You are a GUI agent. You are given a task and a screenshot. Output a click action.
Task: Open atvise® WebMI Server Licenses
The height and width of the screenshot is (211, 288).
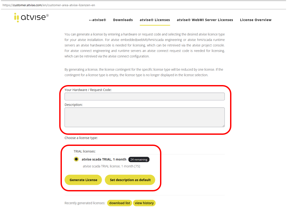coord(205,20)
